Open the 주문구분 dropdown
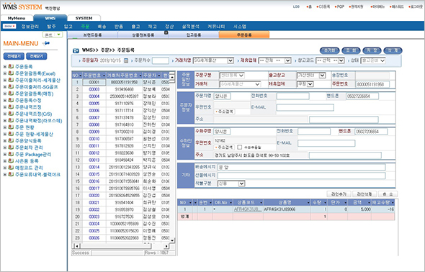Viewport: 425px width, 272px height. tap(241, 76)
